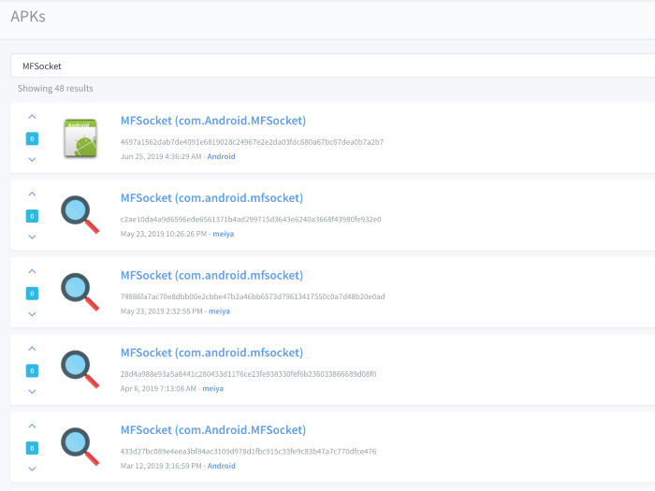The width and height of the screenshot is (655, 491).
Task: Upvote the APK dated May 23, 2019 10:26:26 PM
Action: point(32,195)
